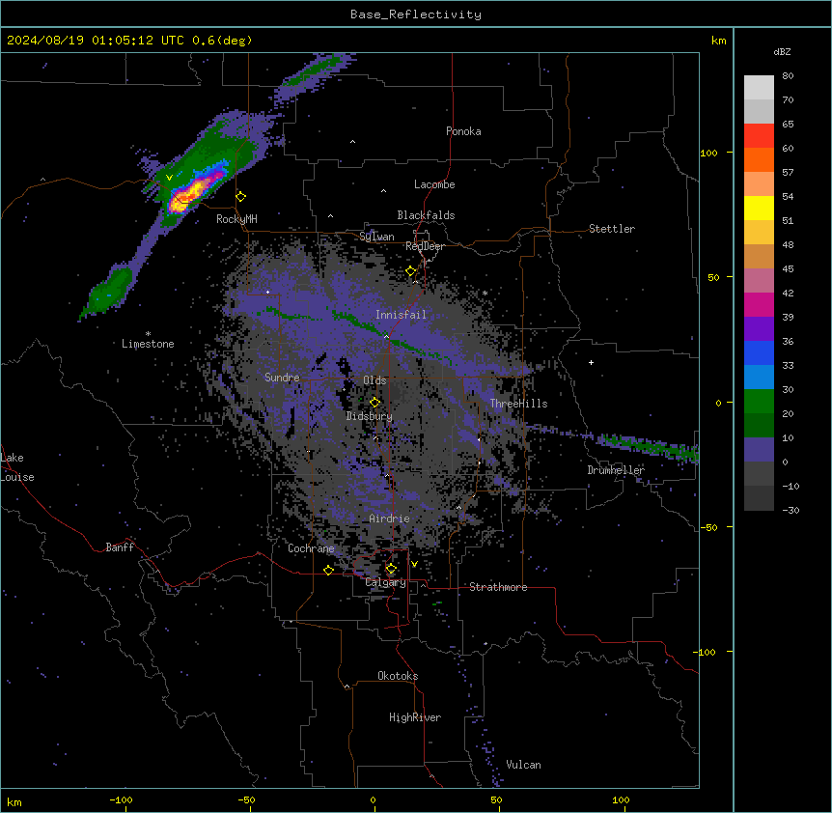The width and height of the screenshot is (832, 813).
Task: Click the purple 36-39 dBZ legend swatch
Action: point(759,329)
